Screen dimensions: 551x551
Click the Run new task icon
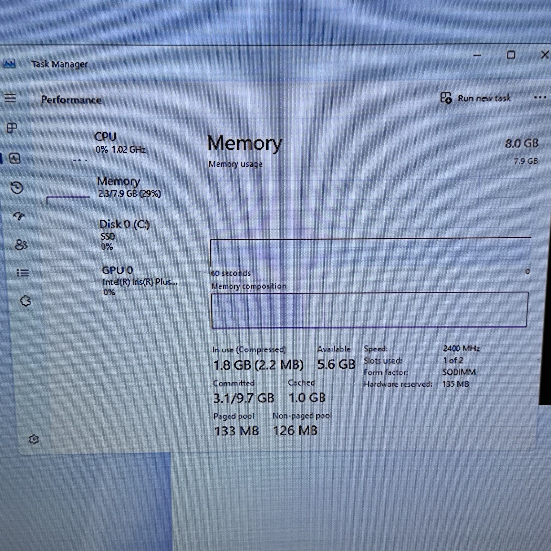[x=446, y=98]
